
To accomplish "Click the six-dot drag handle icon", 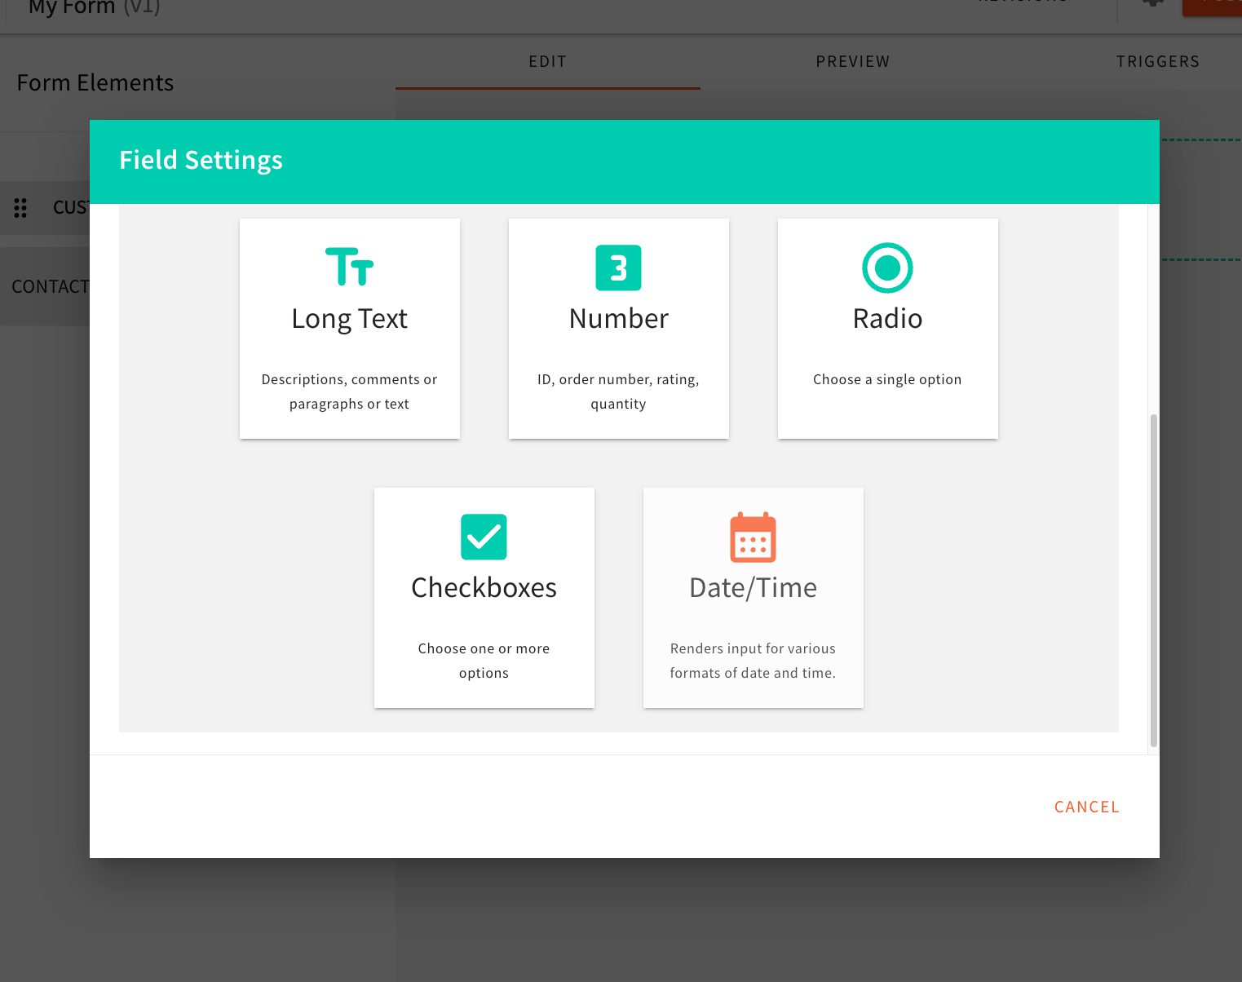I will pyautogui.click(x=20, y=208).
